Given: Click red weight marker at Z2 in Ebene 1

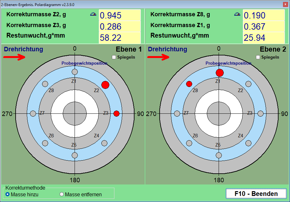Looking at the screenshot, I should pos(105,85).
